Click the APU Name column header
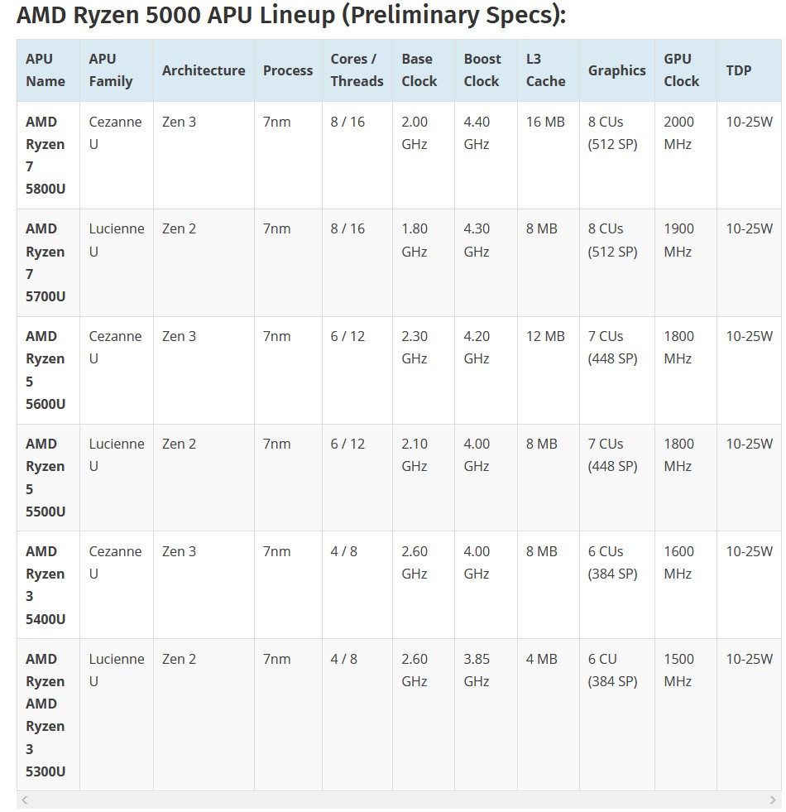 (48, 70)
